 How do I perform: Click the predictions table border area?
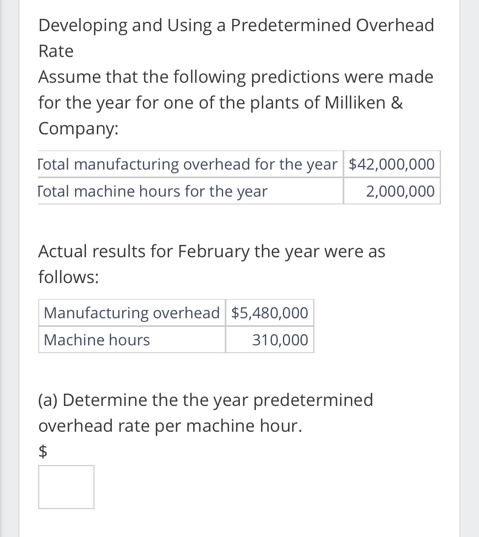point(239,177)
